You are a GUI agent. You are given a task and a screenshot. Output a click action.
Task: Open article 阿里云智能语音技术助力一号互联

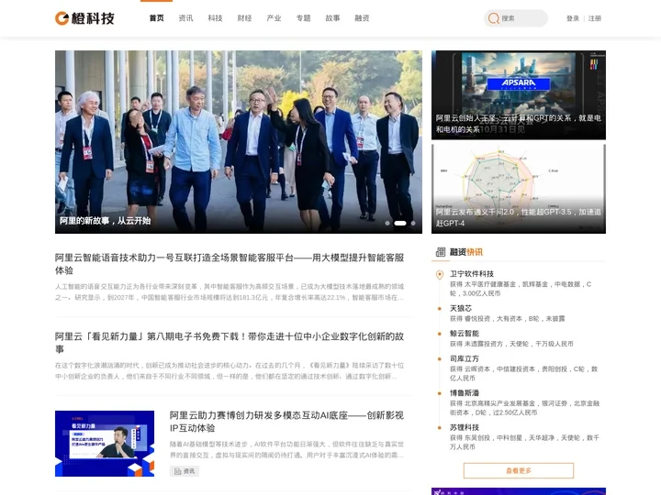(x=230, y=263)
